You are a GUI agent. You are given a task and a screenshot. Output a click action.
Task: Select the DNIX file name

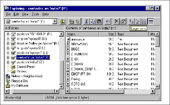click(x=75, y=59)
